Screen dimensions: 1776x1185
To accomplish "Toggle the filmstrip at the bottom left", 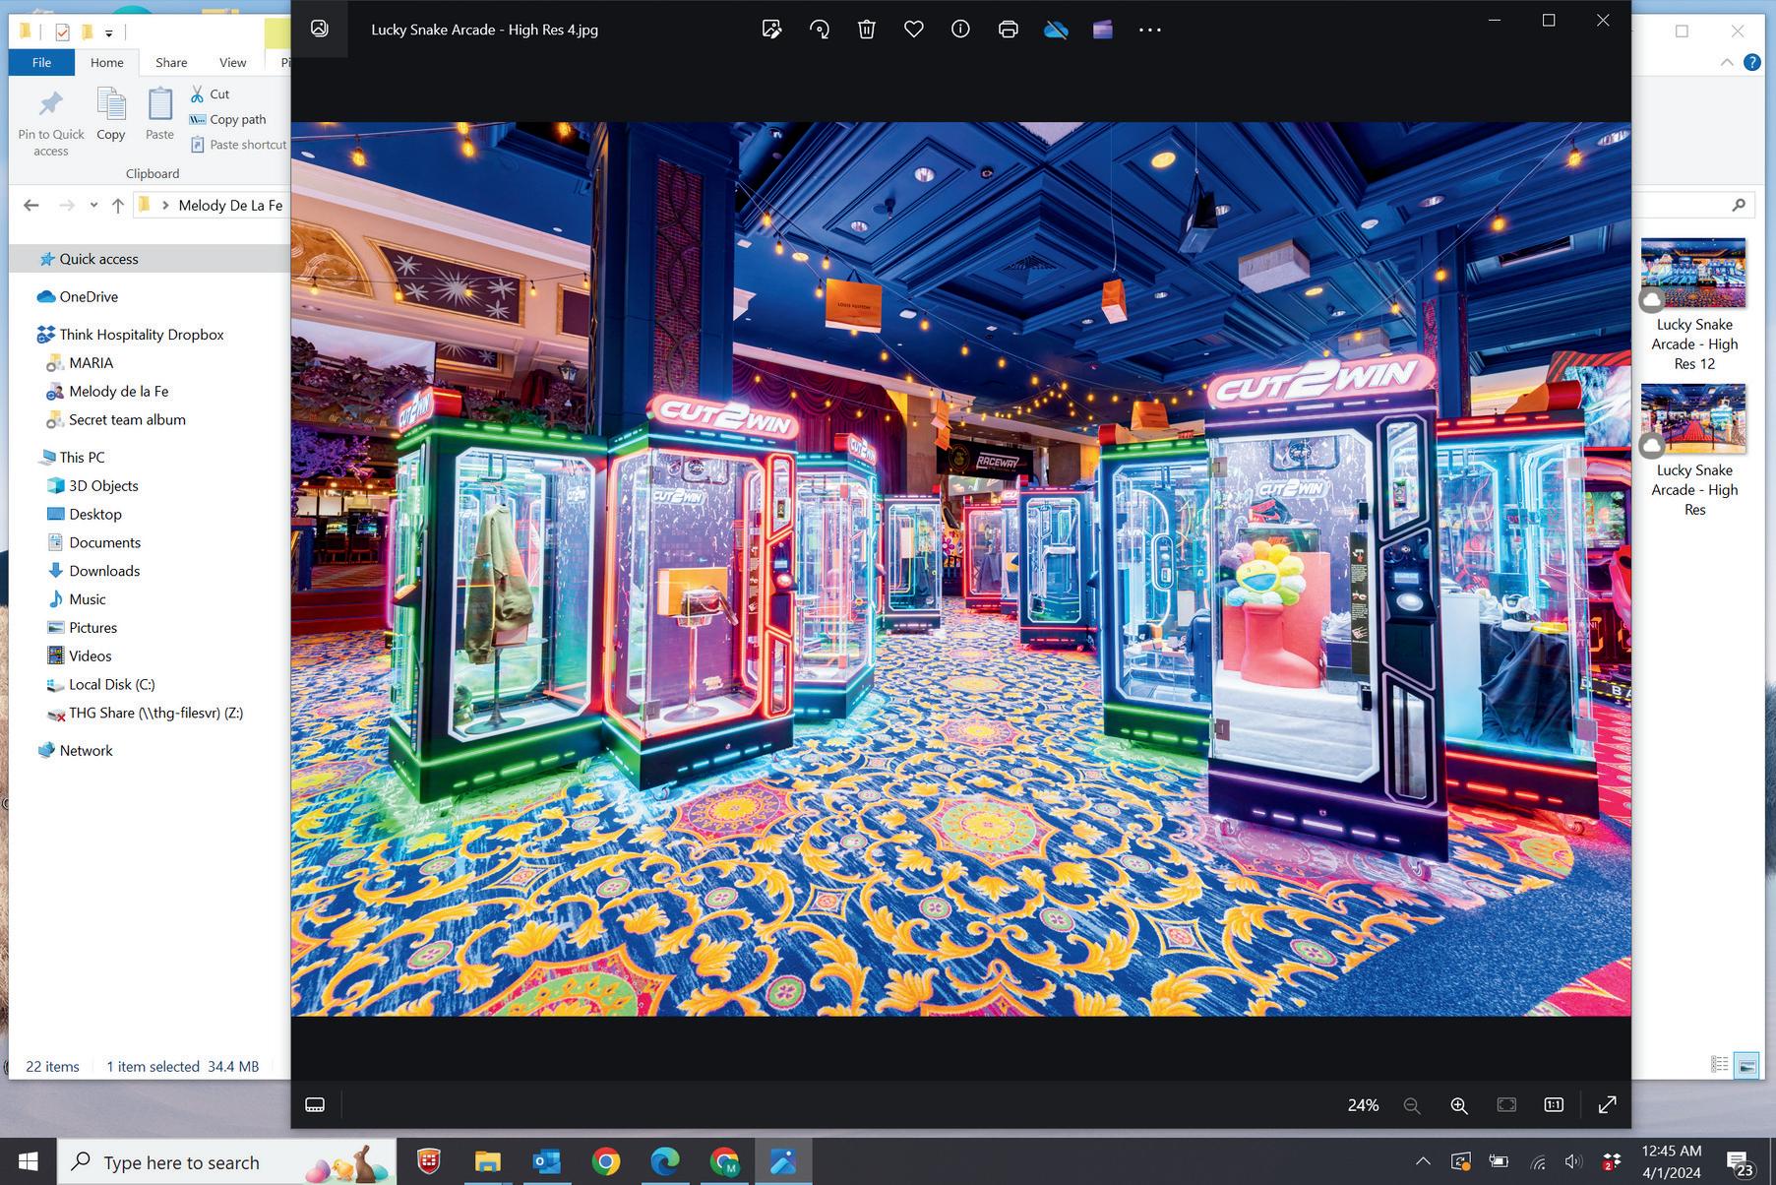I will (315, 1105).
